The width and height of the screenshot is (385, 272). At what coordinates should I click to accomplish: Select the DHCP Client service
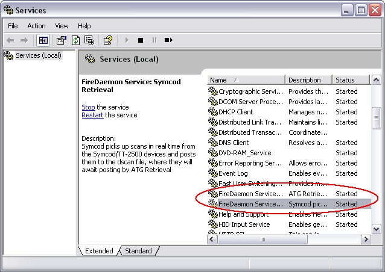coord(289,112)
